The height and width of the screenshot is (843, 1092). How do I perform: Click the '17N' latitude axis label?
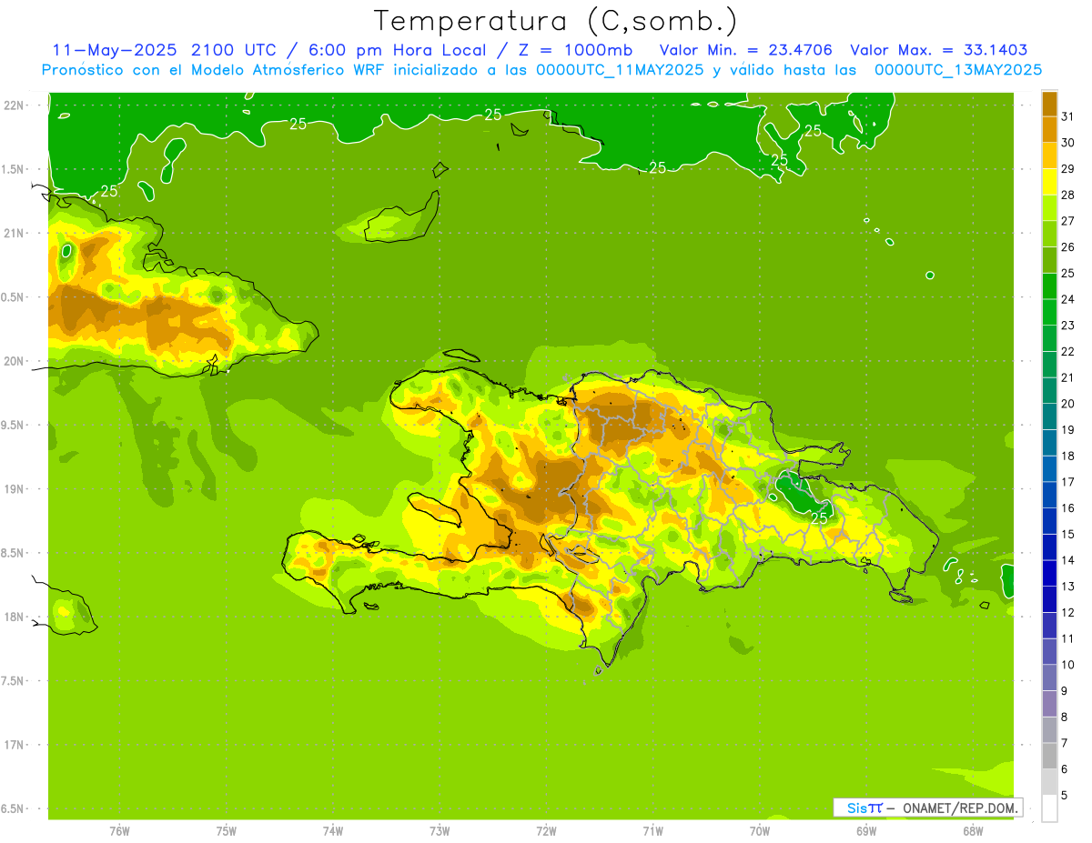point(15,745)
